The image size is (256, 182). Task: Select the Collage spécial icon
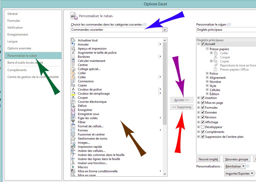(73, 69)
